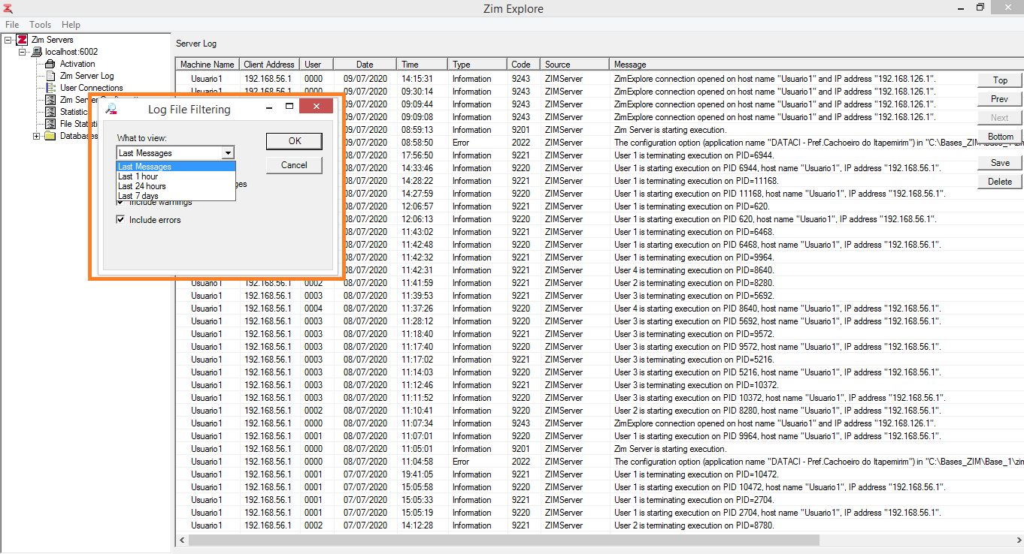
Task: Choose Last 24 hours option
Action: tap(176, 186)
